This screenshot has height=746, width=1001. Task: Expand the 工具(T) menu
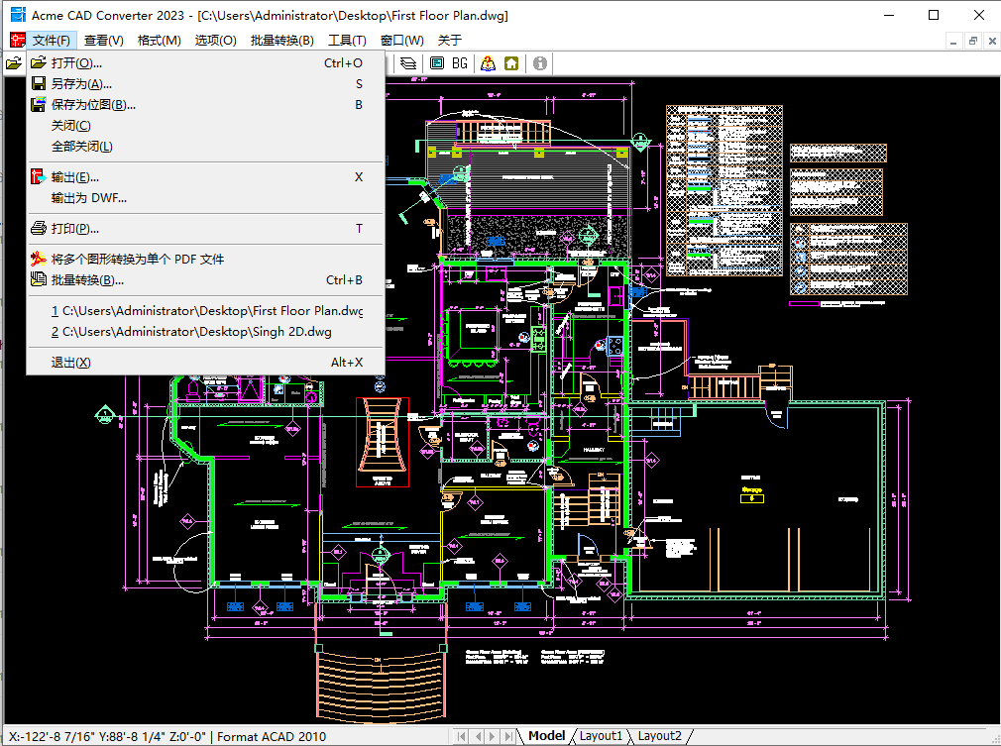347,41
